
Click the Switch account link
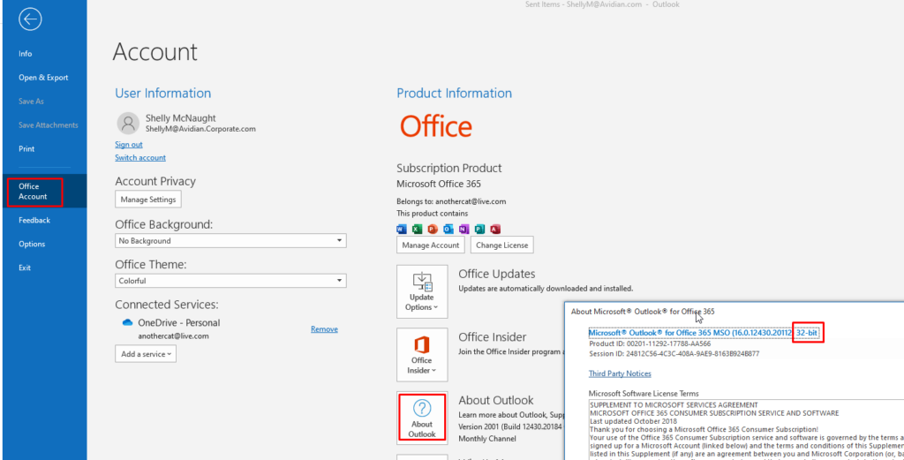tap(140, 157)
